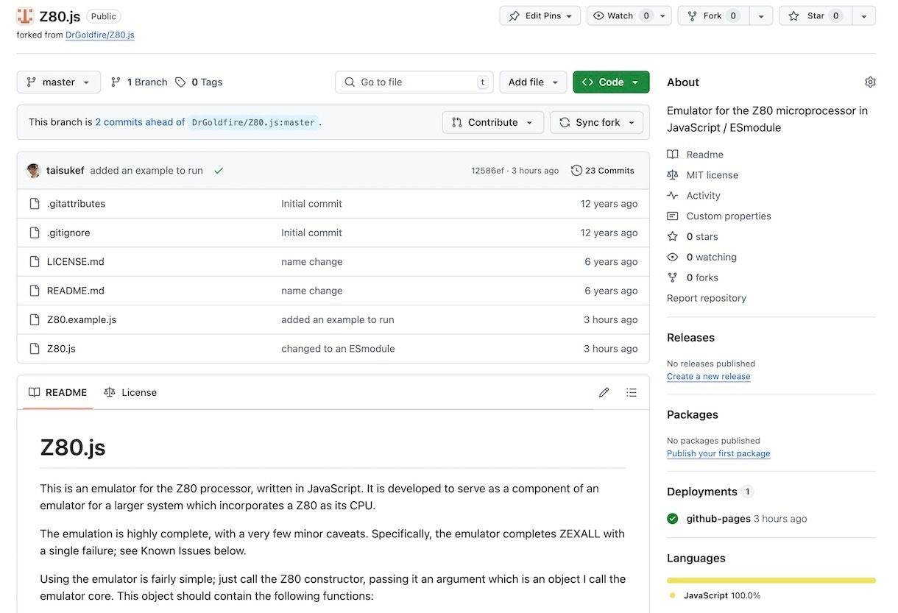Click the taisukef author name

point(65,171)
